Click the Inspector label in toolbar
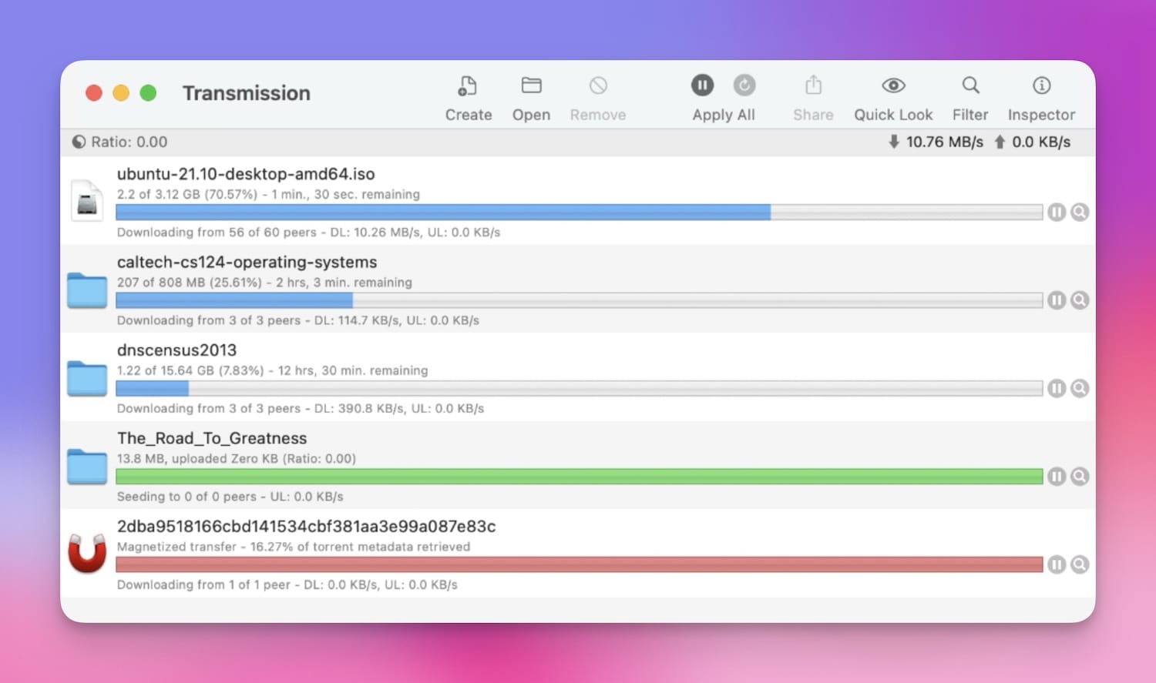 point(1041,115)
